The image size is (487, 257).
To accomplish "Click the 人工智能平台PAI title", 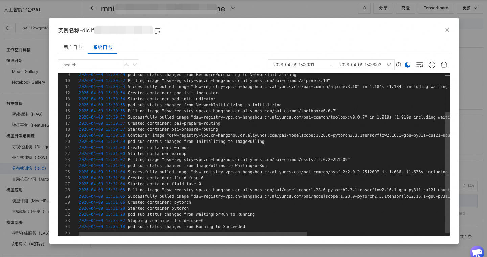I will tap(22, 9).
